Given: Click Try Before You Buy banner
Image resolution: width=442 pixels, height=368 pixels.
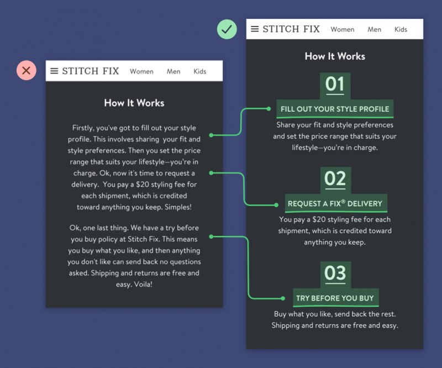Looking at the screenshot, I should point(335,298).
